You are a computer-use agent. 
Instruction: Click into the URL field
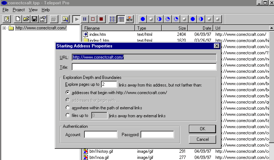pos(144,57)
